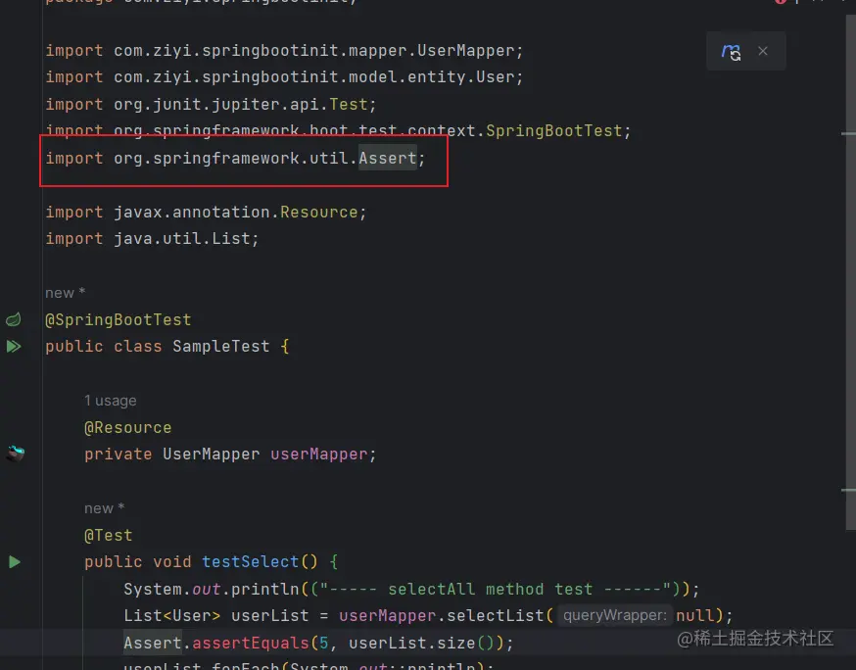856x670 pixels.
Task: Click Assert in the springframework import
Action: [x=388, y=158]
